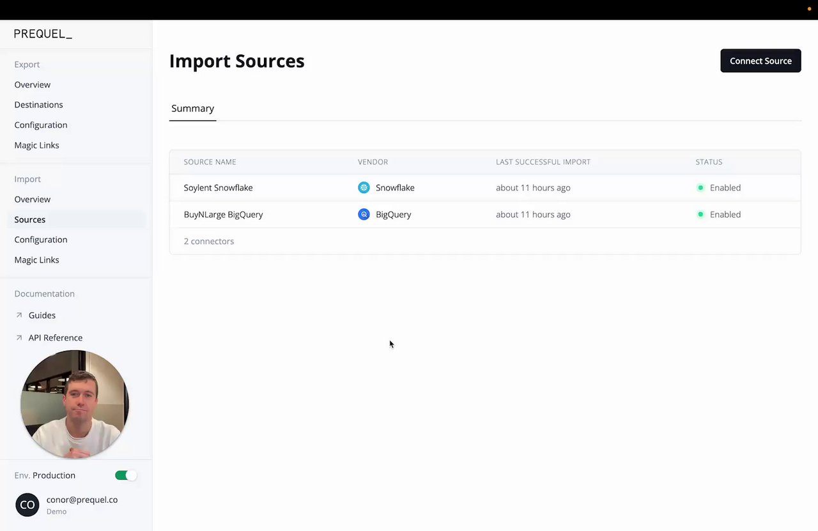Click the Guides external link arrow icon
The height and width of the screenshot is (531, 818).
pyautogui.click(x=19, y=315)
